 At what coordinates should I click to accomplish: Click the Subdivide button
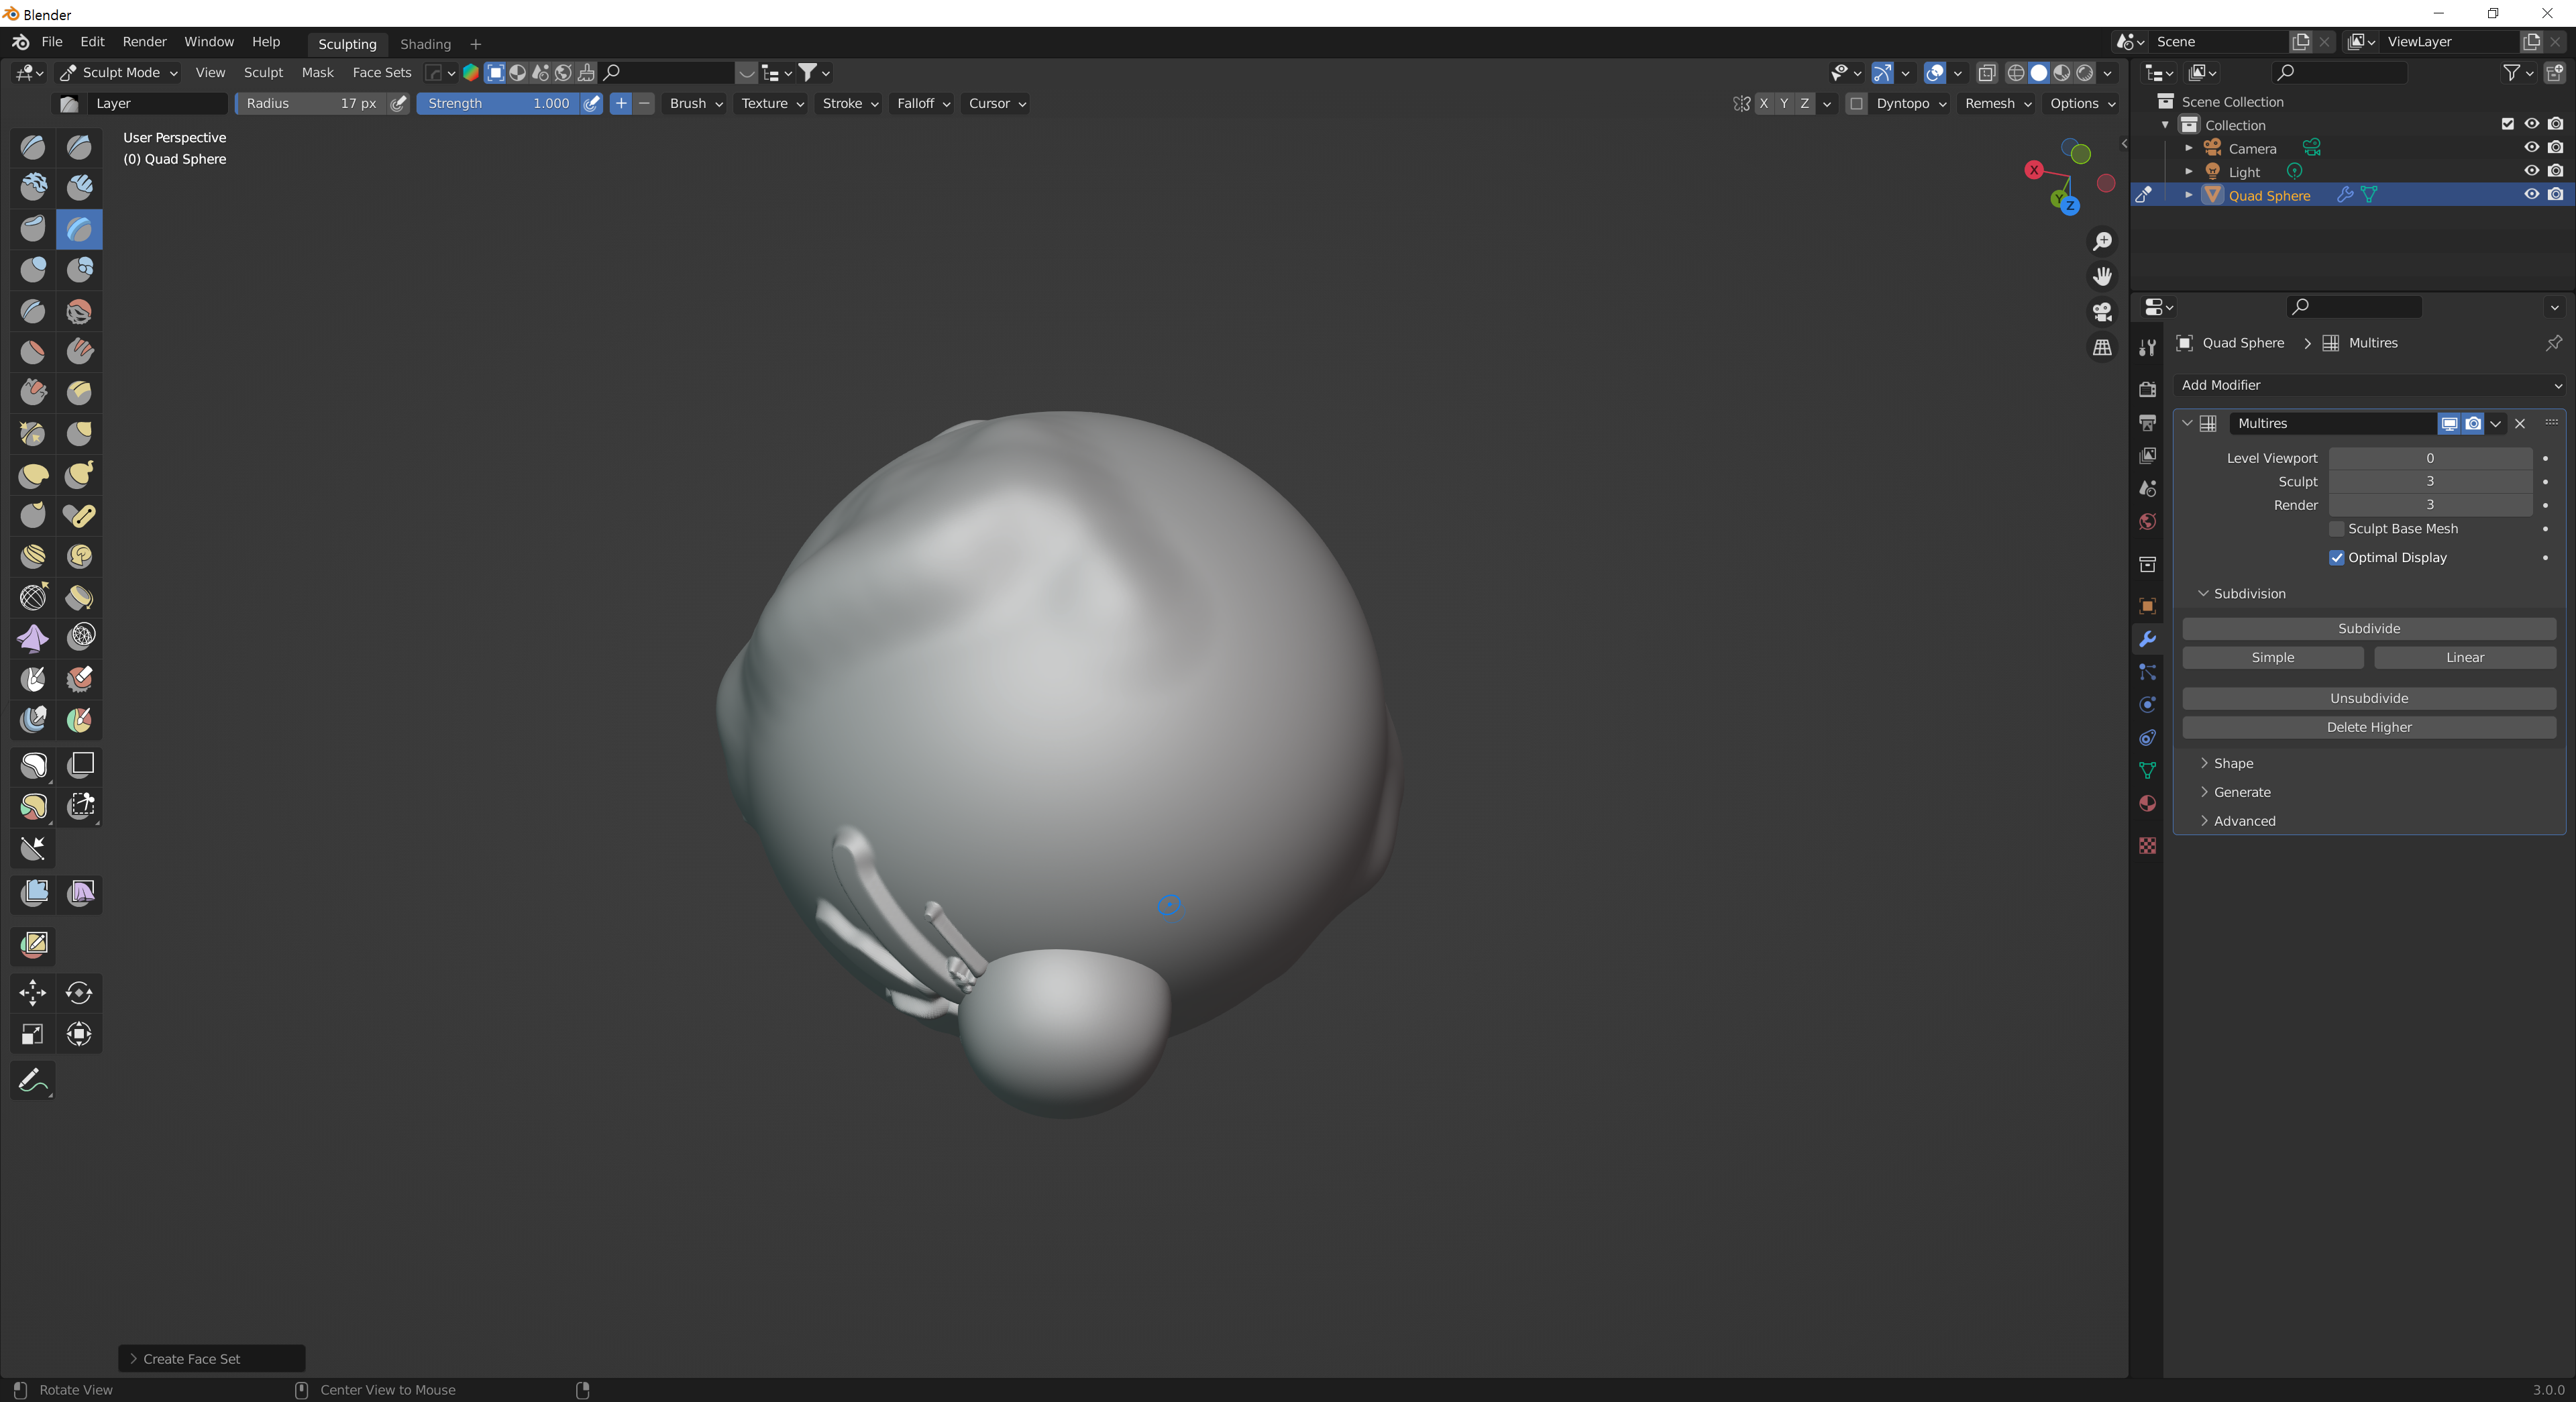tap(2368, 628)
